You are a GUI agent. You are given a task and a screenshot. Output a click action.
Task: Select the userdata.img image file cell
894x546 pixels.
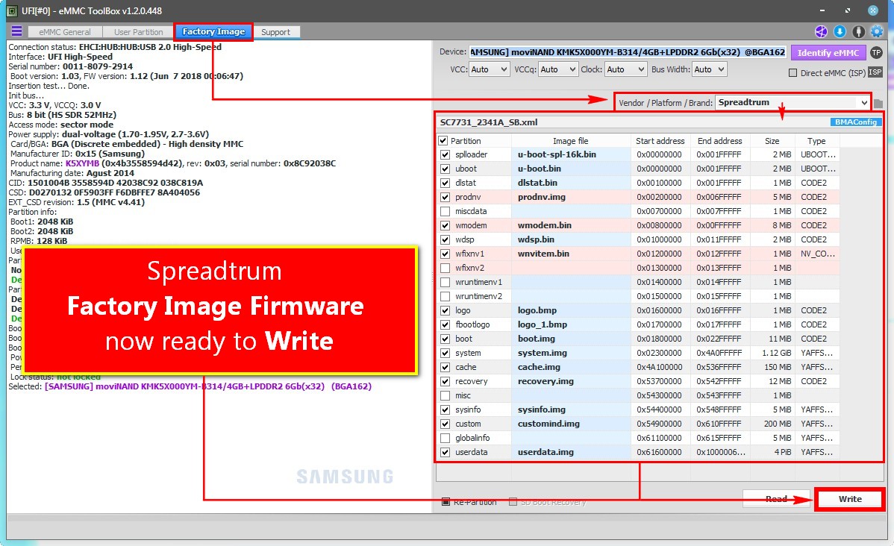click(571, 452)
